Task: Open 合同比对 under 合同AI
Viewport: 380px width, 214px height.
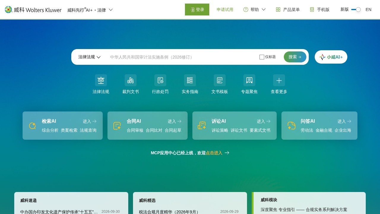Action: 154,130
